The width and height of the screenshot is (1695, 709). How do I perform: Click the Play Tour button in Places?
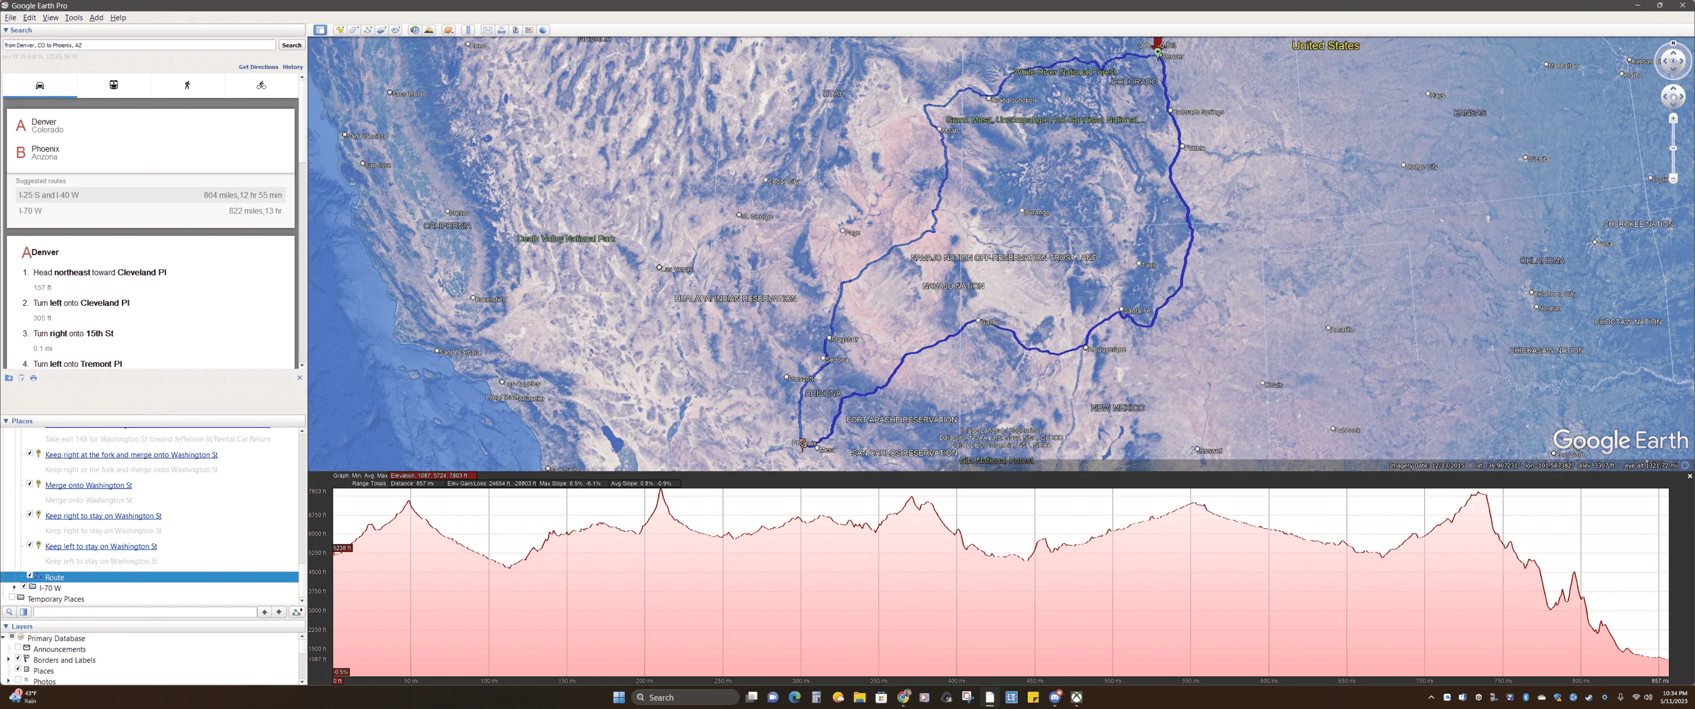pos(297,612)
